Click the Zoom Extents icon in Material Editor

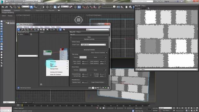point(103,88)
